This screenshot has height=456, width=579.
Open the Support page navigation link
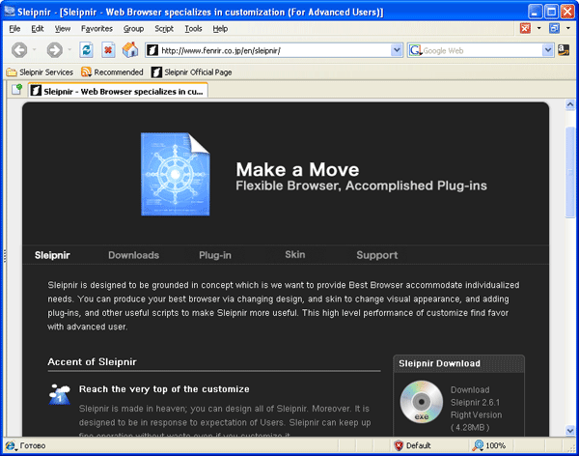tap(377, 255)
